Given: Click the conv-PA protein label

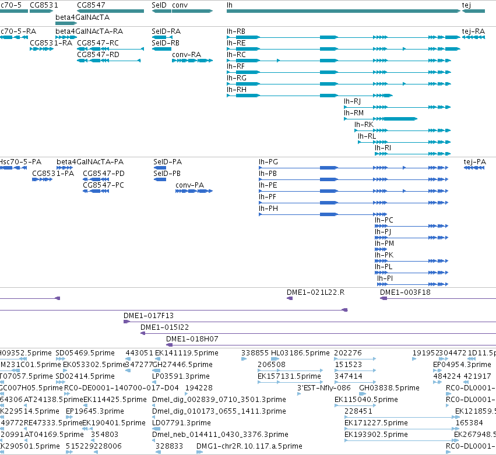Looking at the screenshot, I should [189, 185].
